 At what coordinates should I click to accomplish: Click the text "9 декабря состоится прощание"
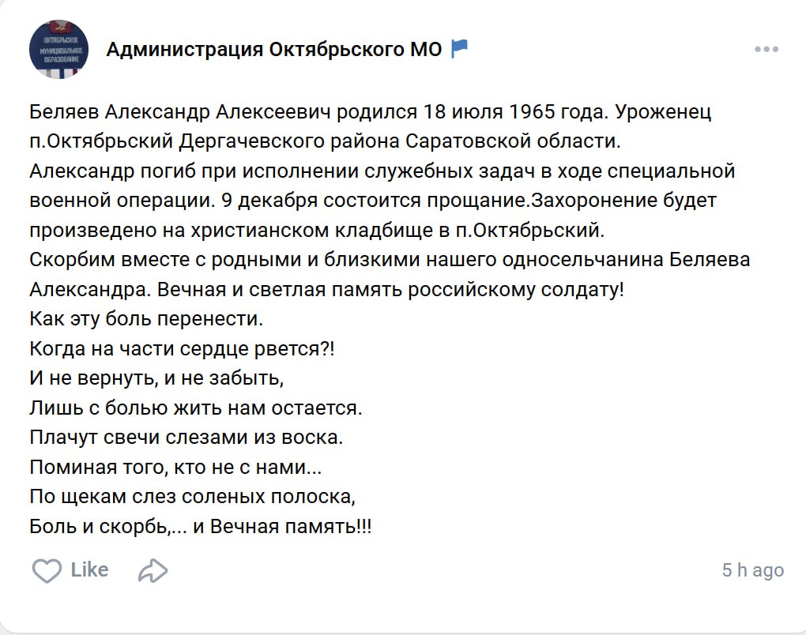(375, 201)
